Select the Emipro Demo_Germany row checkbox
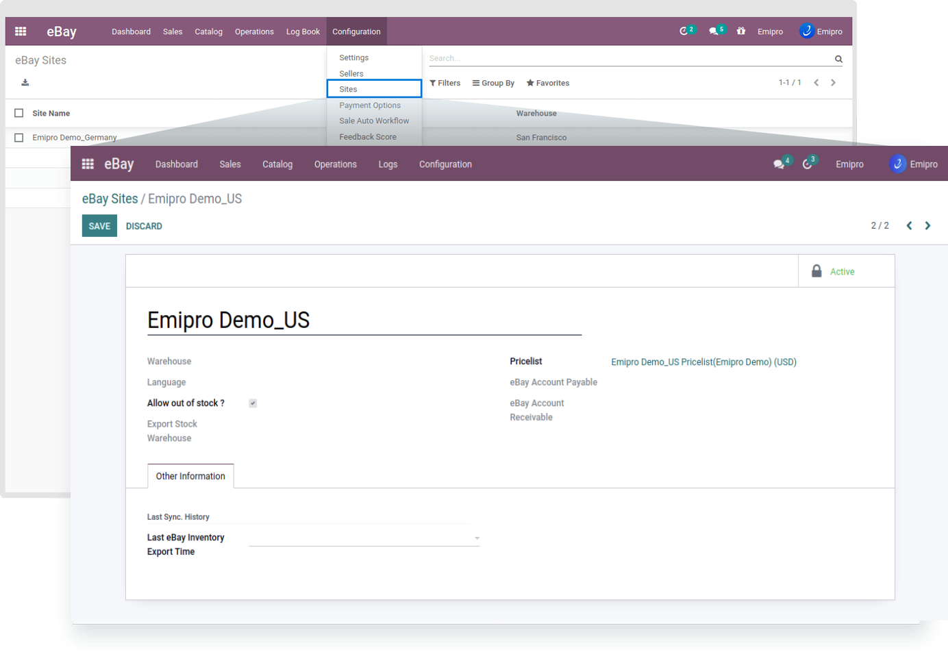The height and width of the screenshot is (654, 948). pyautogui.click(x=19, y=138)
